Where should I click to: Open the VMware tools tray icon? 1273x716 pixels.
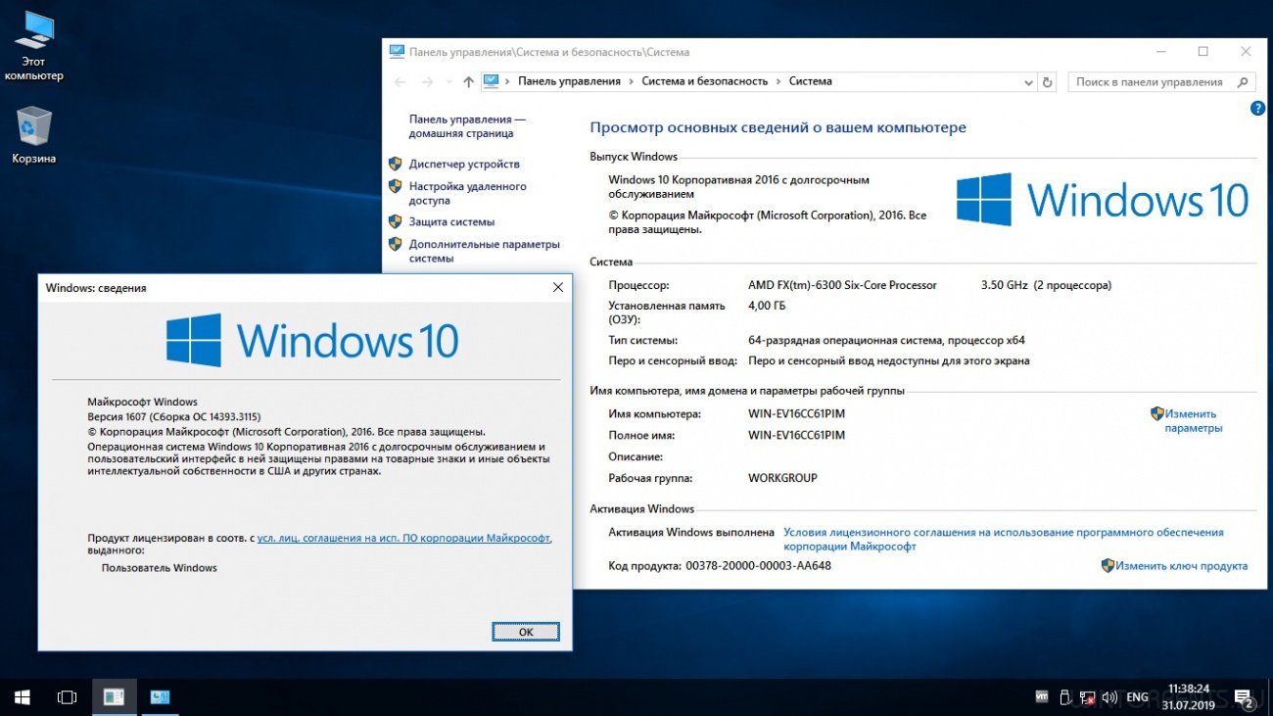(1042, 697)
